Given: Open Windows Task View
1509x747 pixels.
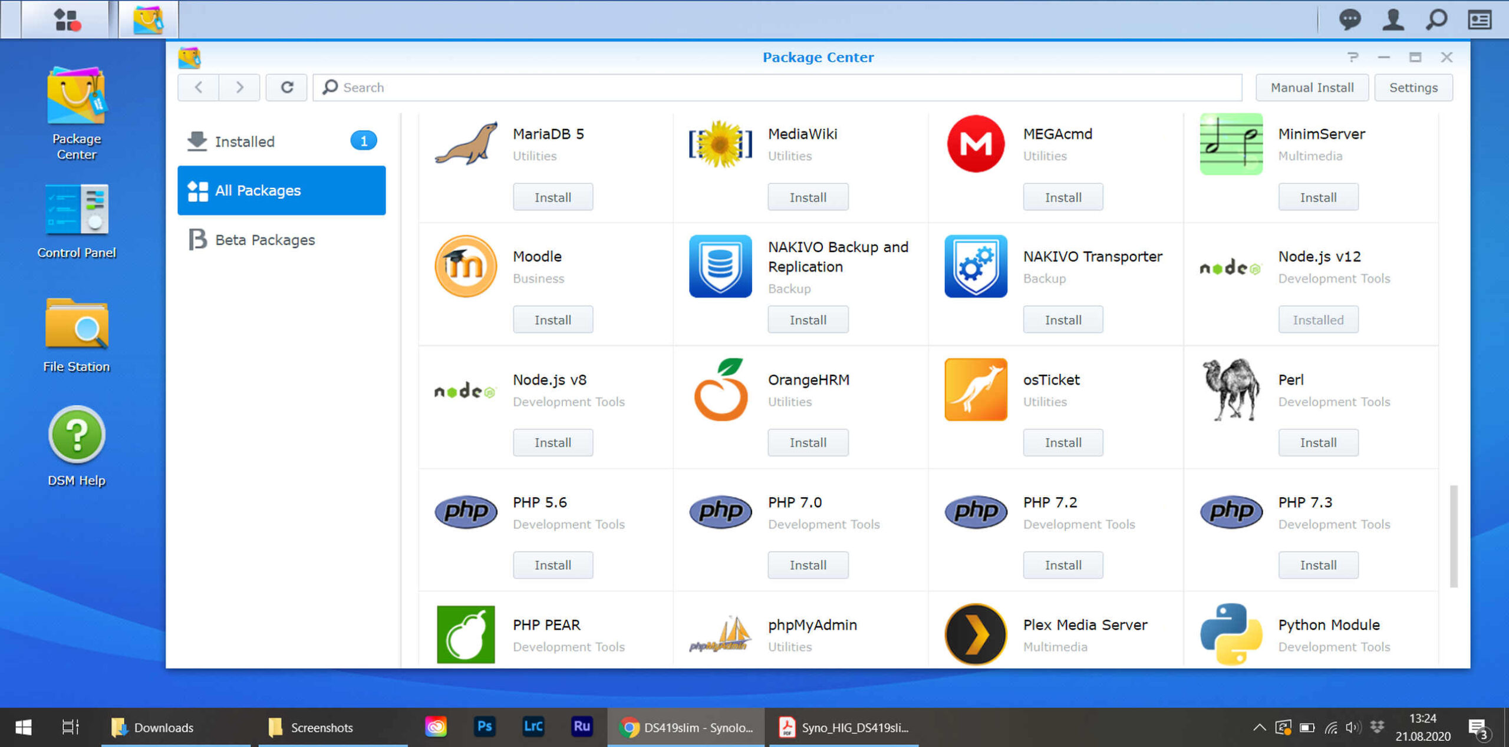Looking at the screenshot, I should tap(70, 728).
